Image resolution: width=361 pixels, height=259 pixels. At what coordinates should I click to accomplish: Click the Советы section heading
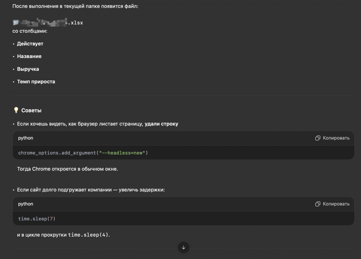pos(31,110)
